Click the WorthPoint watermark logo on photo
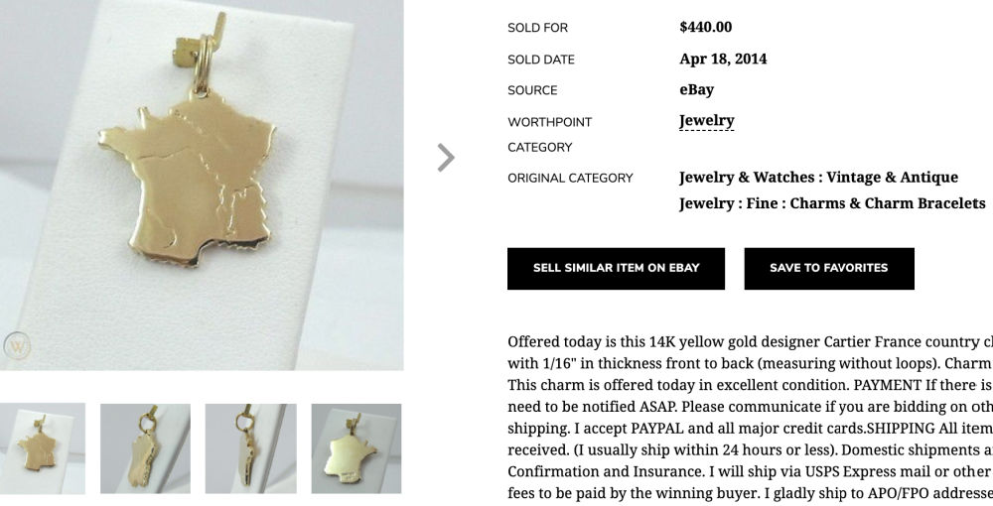The height and width of the screenshot is (506, 993). tap(17, 346)
